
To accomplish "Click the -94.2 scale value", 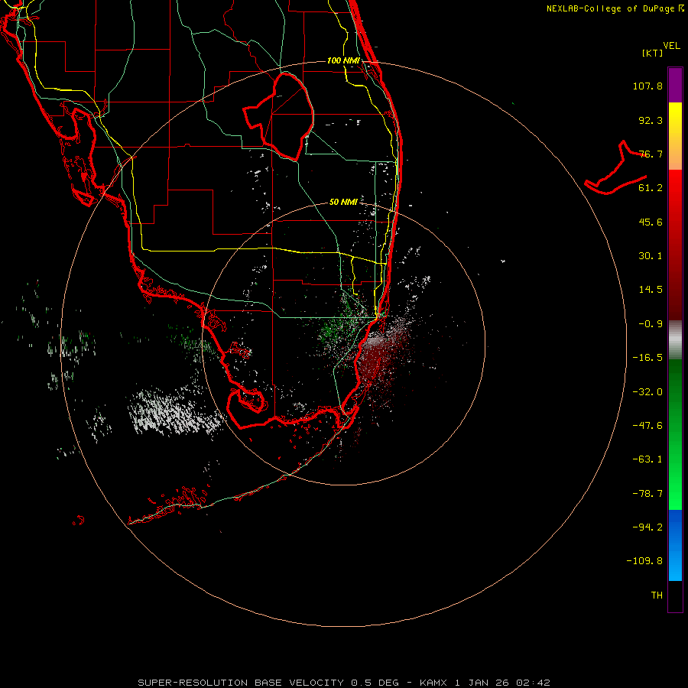I will (x=647, y=527).
